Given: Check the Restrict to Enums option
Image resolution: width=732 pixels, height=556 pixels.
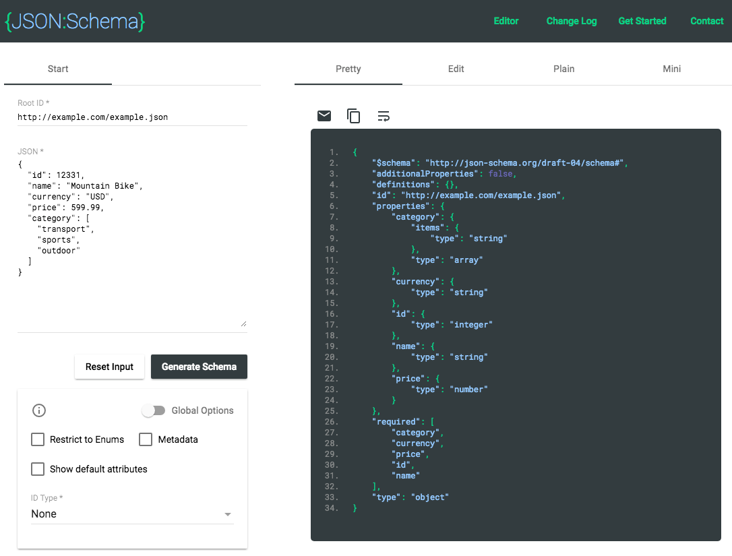Looking at the screenshot, I should [38, 439].
